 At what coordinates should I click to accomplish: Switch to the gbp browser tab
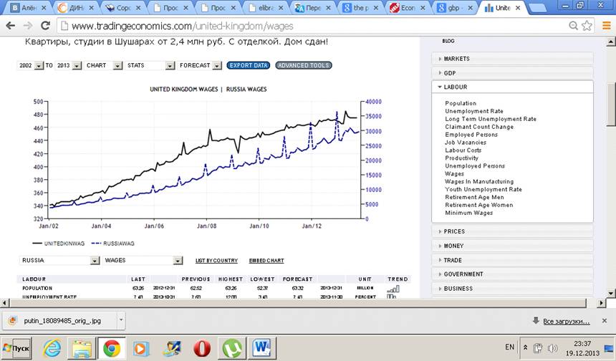coord(456,8)
